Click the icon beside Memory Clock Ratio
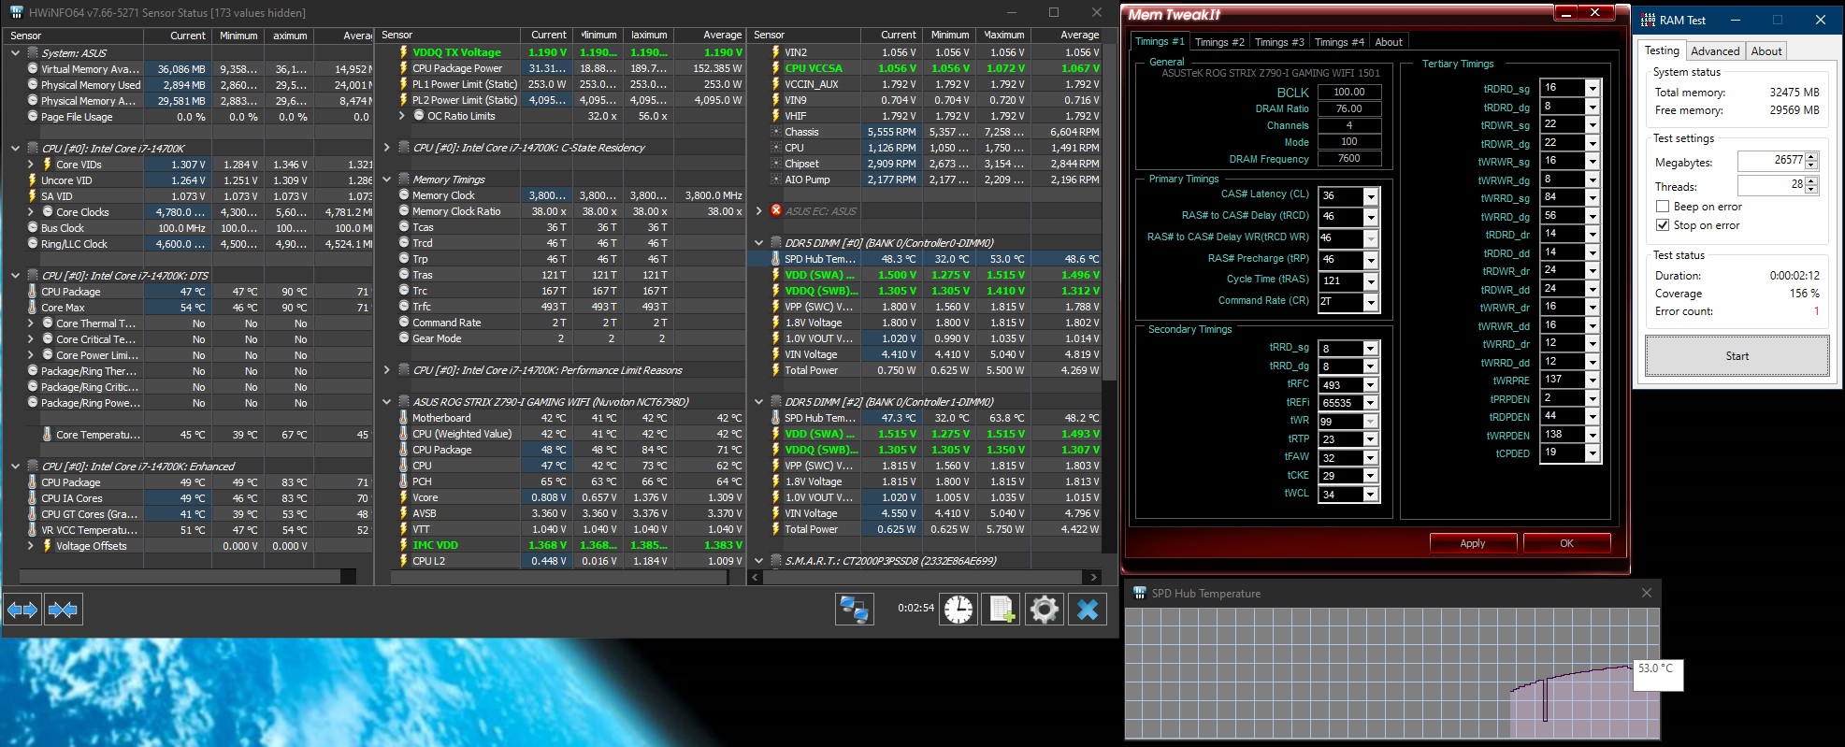 pos(404,211)
